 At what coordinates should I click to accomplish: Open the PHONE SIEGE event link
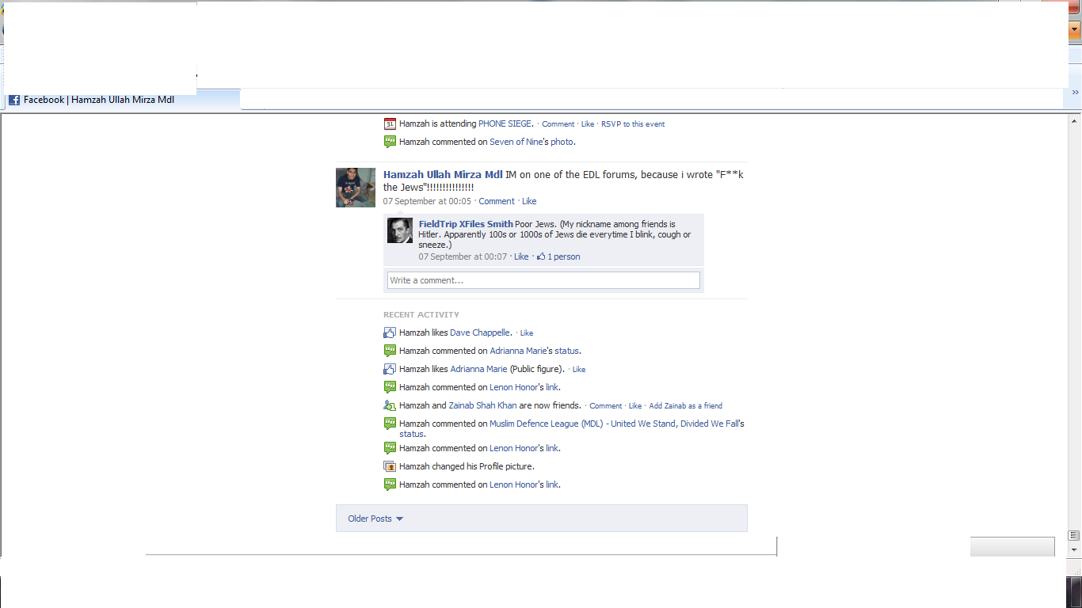click(505, 123)
